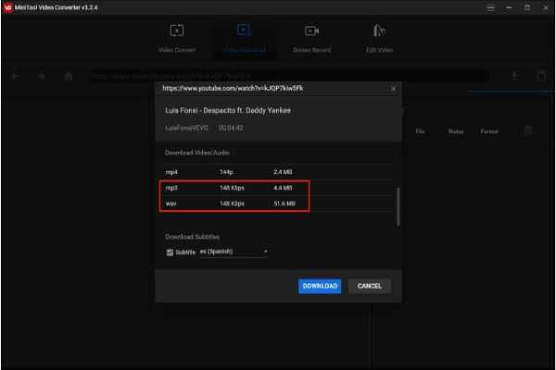Select the wav 148 Kbps format row

click(278, 203)
